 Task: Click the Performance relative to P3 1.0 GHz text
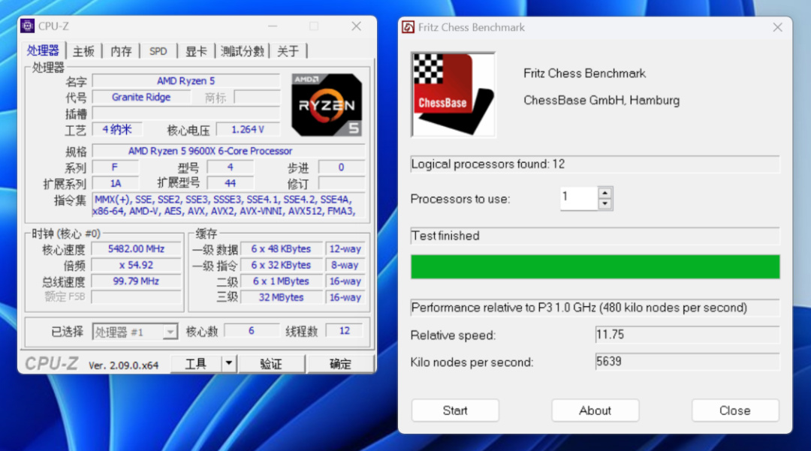[x=579, y=308]
